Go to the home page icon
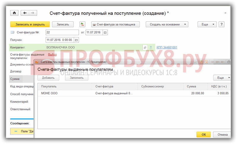237x144 pixels. 14,13
